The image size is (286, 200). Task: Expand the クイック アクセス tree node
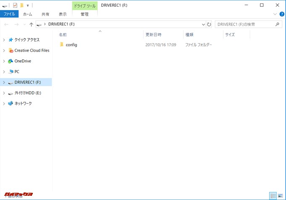click(4, 40)
